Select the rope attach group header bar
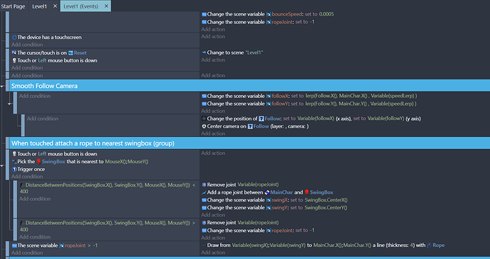This screenshot has width=490, height=259. pyautogui.click(x=250, y=143)
